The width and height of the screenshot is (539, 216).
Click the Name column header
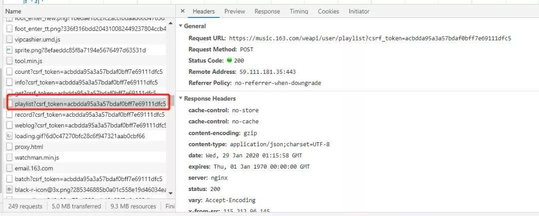click(13, 11)
